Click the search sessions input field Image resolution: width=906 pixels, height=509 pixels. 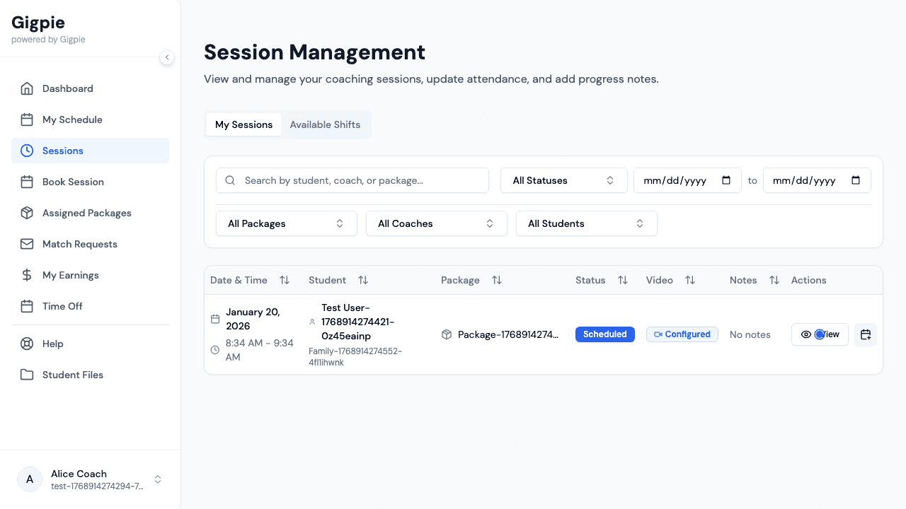click(352, 180)
